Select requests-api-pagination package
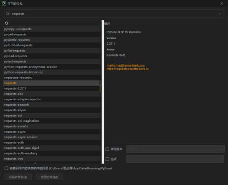 51,121
